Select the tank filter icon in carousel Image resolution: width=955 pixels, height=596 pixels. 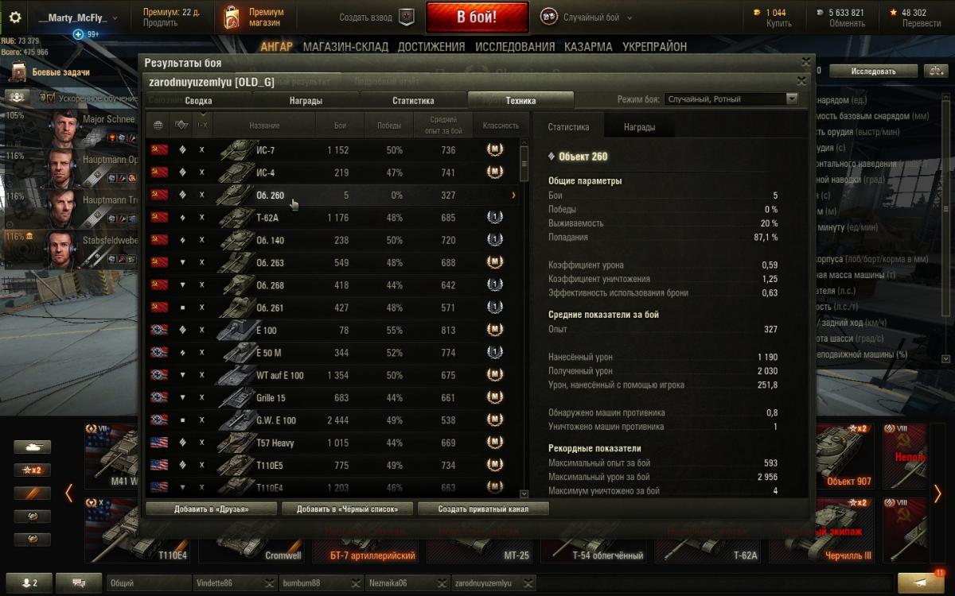click(32, 447)
